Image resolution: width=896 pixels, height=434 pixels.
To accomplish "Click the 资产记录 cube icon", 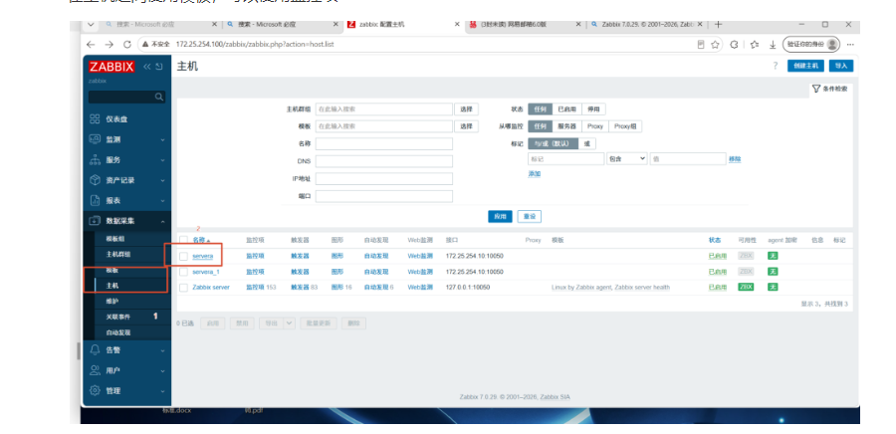I will pos(95,180).
